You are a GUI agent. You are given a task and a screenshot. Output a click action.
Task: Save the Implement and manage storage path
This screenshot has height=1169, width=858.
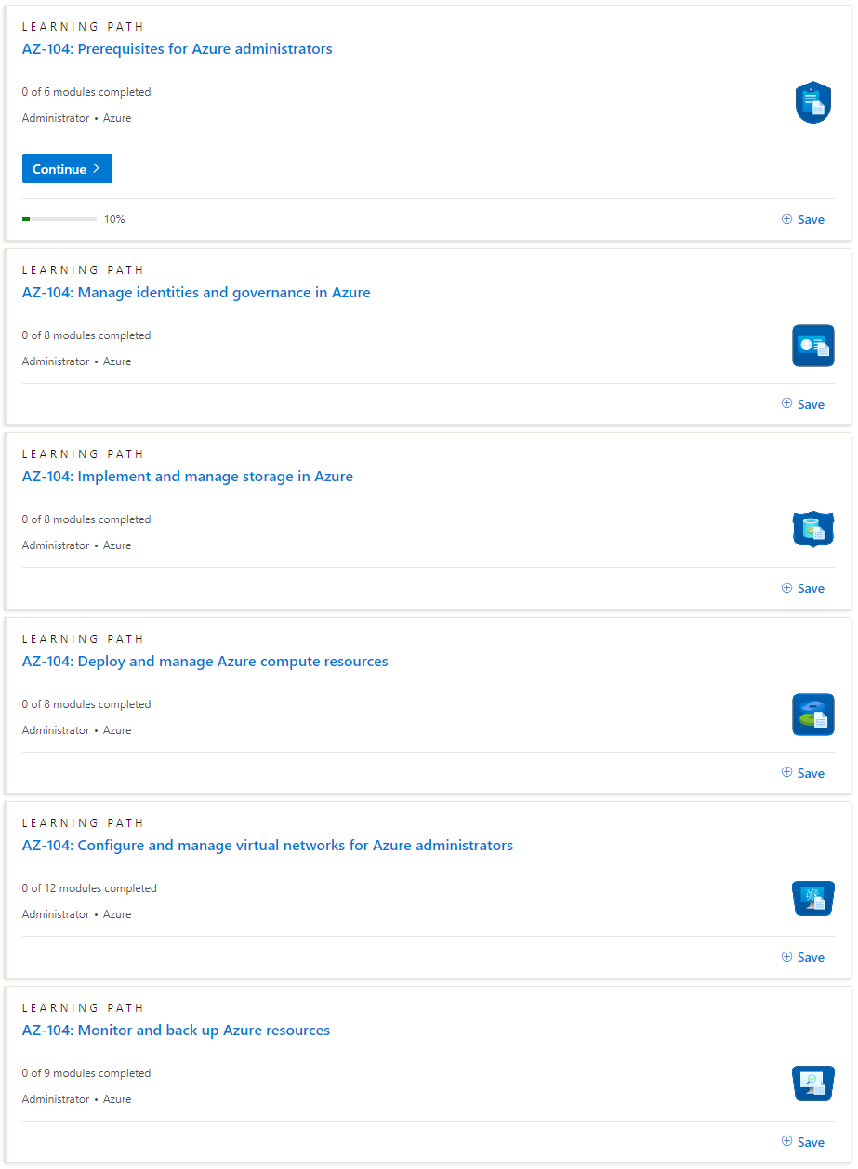click(x=803, y=588)
